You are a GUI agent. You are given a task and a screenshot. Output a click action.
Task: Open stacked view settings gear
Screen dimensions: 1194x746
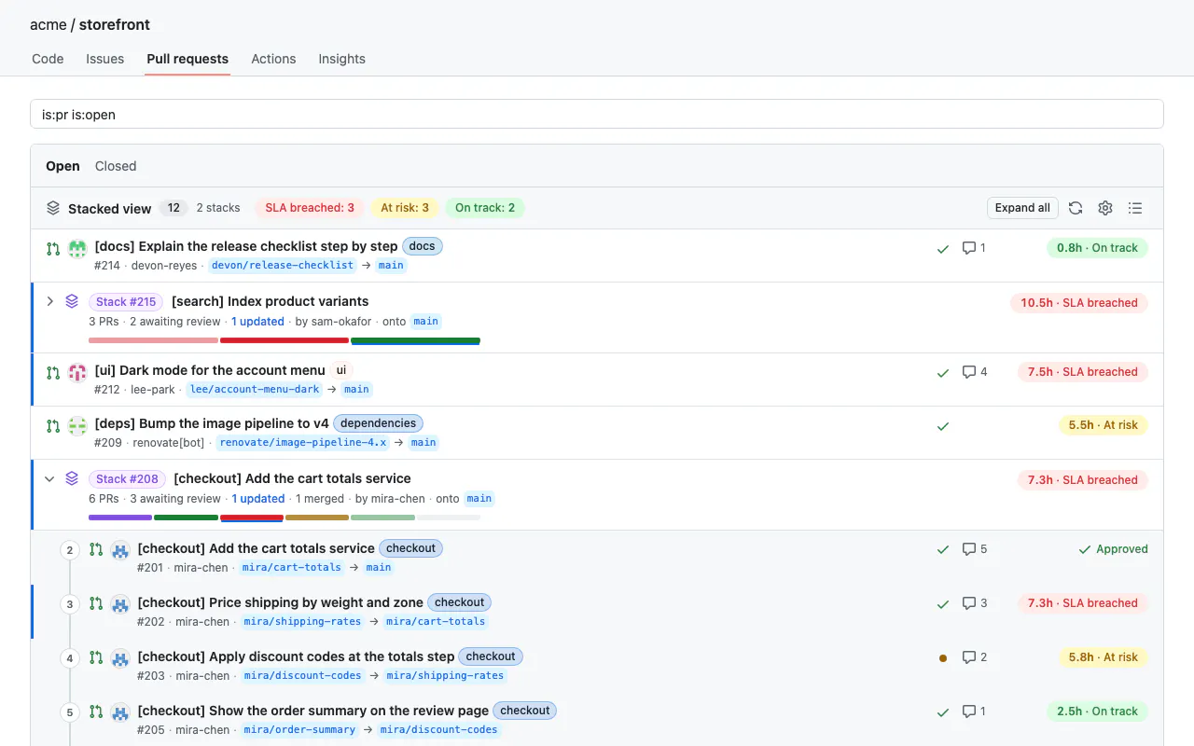point(1105,208)
